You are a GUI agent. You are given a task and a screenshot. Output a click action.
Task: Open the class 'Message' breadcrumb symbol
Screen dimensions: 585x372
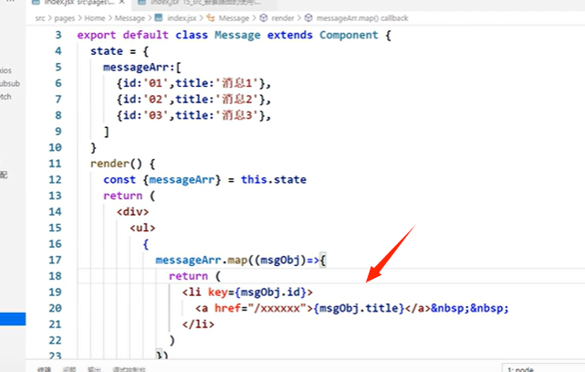click(234, 18)
